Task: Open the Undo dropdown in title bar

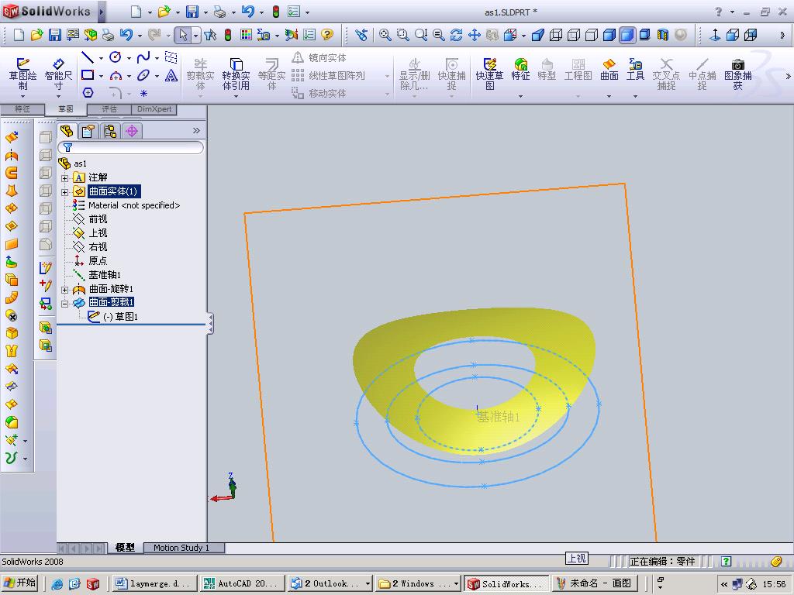Action: (261, 12)
